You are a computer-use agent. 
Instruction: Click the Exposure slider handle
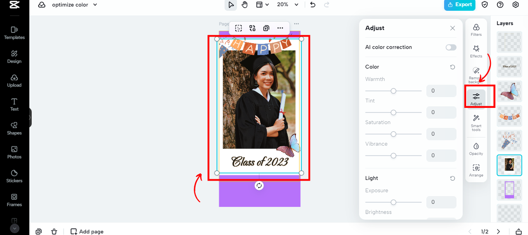click(394, 202)
